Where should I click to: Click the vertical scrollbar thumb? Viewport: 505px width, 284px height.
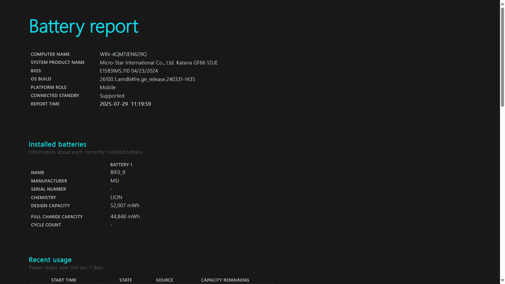(502, 57)
